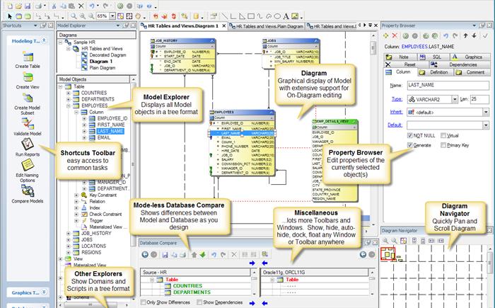Expand the Graphics T... shortcuts group
The image size is (495, 308).
pyautogui.click(x=44, y=292)
